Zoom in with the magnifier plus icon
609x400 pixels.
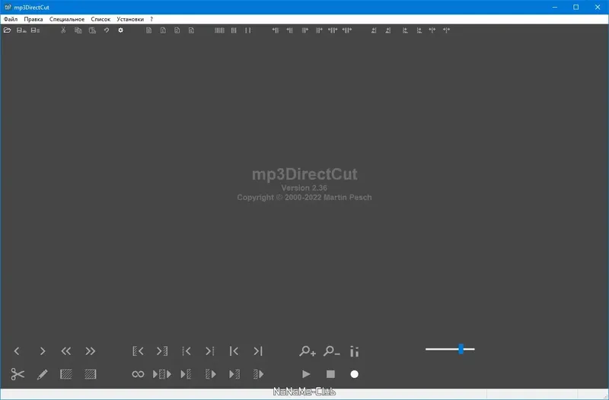tap(308, 351)
